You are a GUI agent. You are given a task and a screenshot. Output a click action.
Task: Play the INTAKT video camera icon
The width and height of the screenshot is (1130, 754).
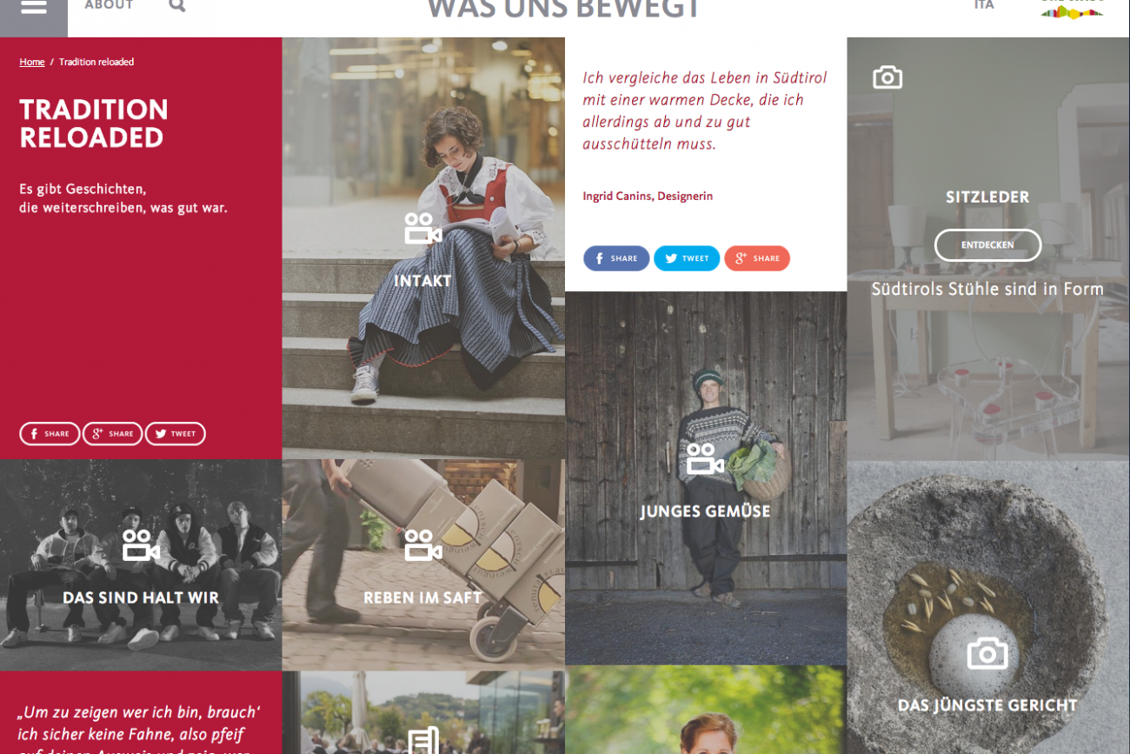point(423,229)
